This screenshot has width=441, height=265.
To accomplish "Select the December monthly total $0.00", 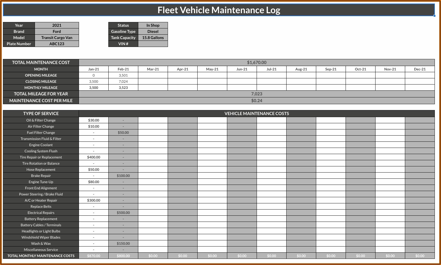I will (420, 256).
